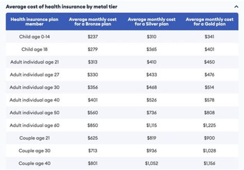
Task: Select the $514 Gold price for age 30
Action: (x=209, y=87)
